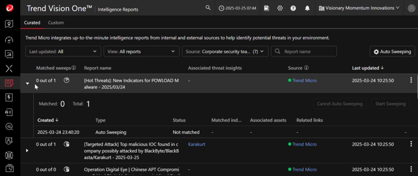
Task: Click the clock date-time 2025-03-25 07:44
Action: tap(238, 8)
